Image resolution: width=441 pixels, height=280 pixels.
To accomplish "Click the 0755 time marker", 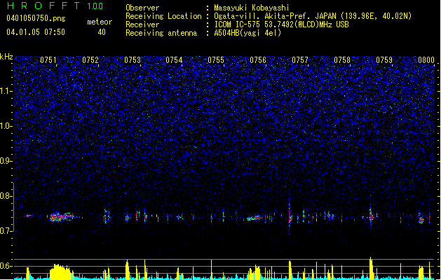I will coord(216,60).
